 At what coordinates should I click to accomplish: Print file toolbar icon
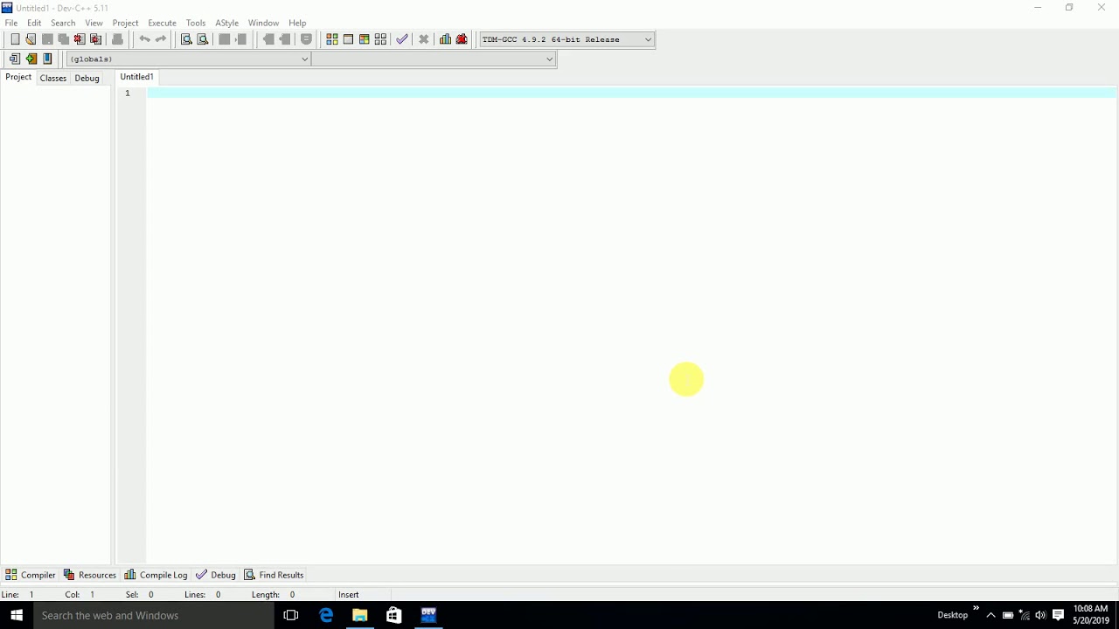117,39
